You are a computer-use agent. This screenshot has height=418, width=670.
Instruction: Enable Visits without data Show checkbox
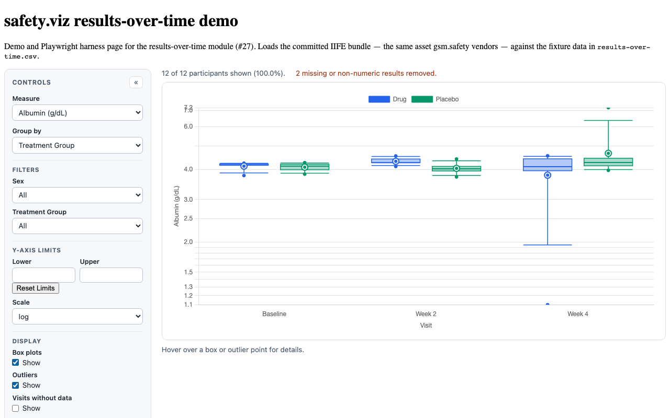tap(16, 408)
